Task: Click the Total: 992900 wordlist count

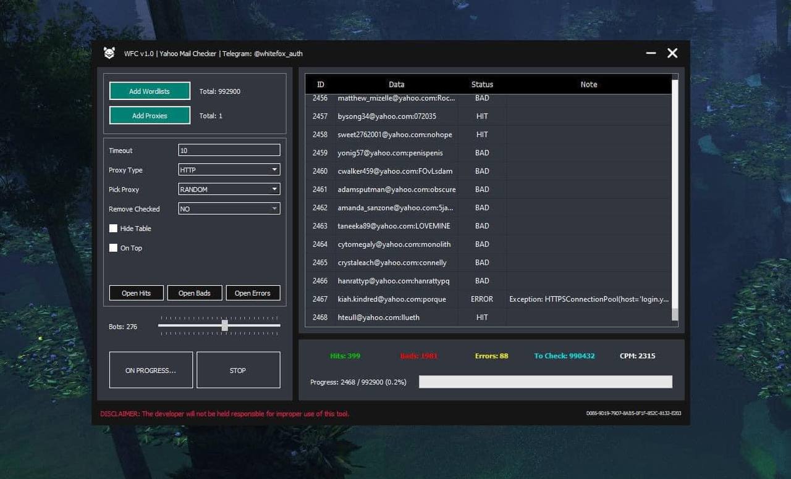Action: click(x=220, y=91)
